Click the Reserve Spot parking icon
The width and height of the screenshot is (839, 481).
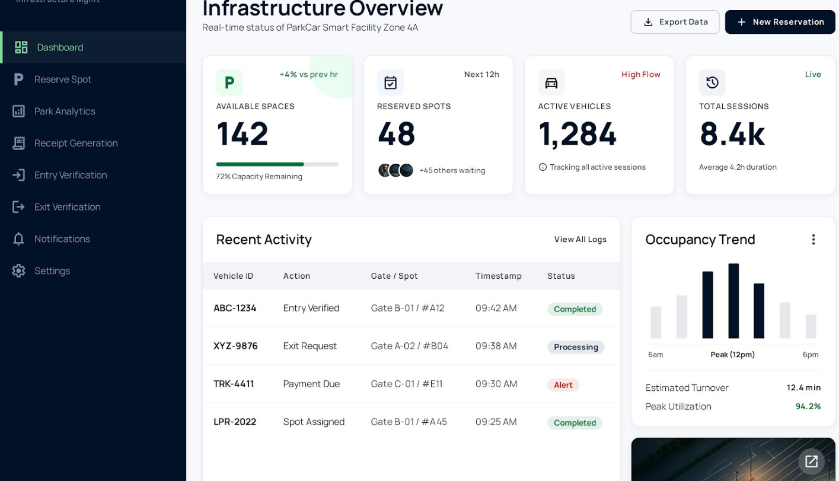[x=19, y=79]
